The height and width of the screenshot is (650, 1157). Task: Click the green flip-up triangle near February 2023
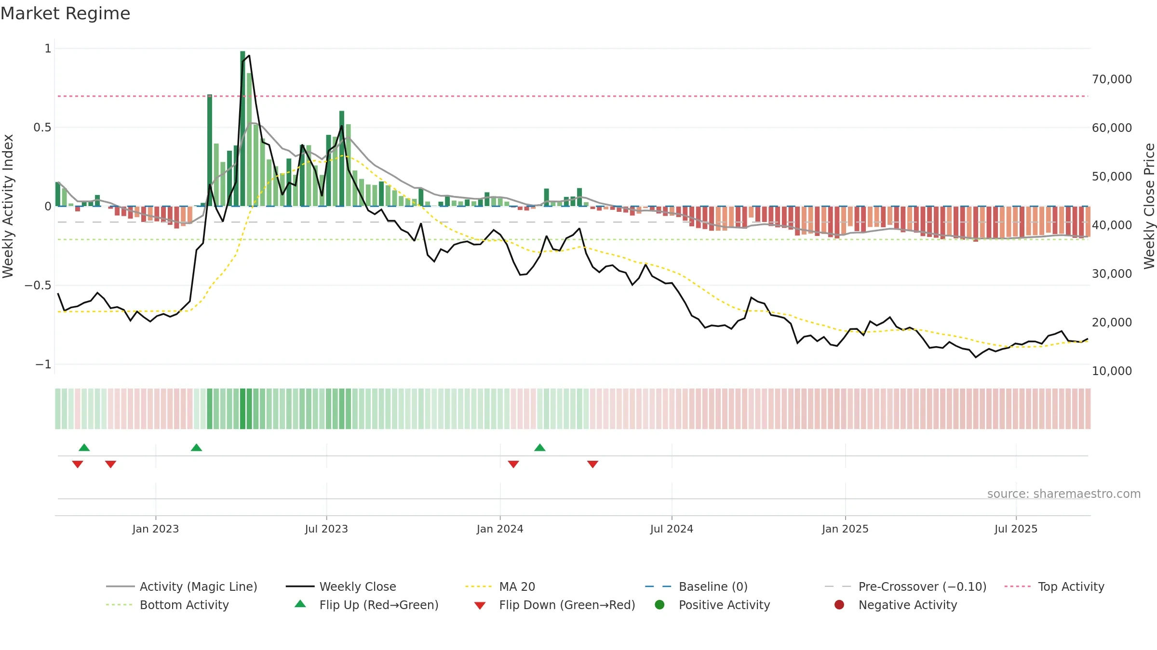tap(196, 447)
